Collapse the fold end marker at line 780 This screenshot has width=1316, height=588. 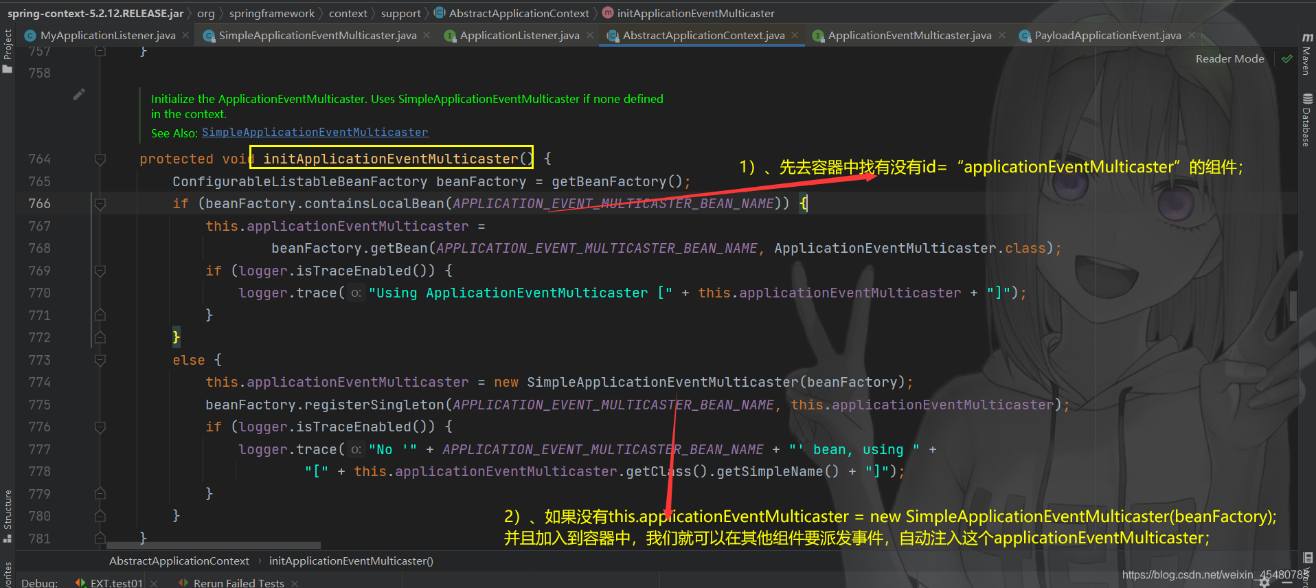coord(100,516)
